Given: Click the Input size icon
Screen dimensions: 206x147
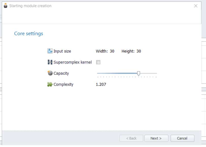Looking at the screenshot, I should click(50, 51).
